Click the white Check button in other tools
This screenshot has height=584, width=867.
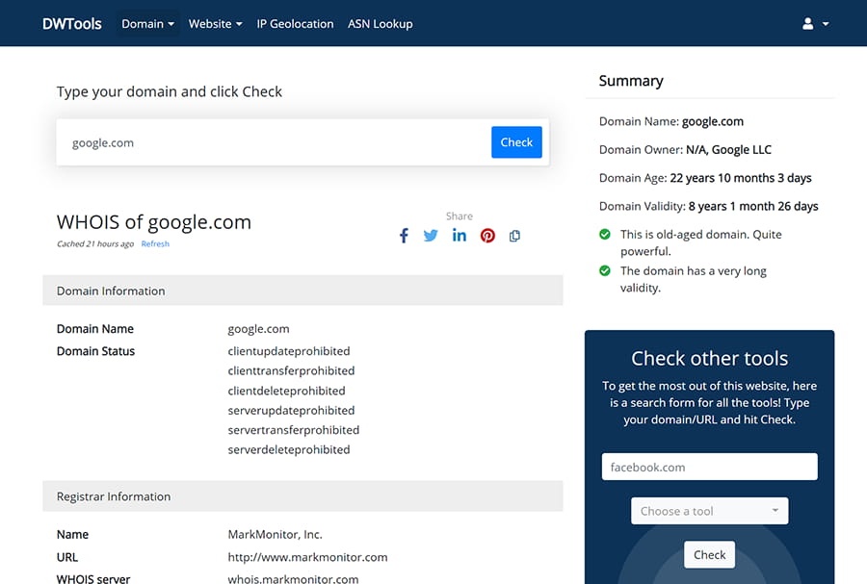709,555
